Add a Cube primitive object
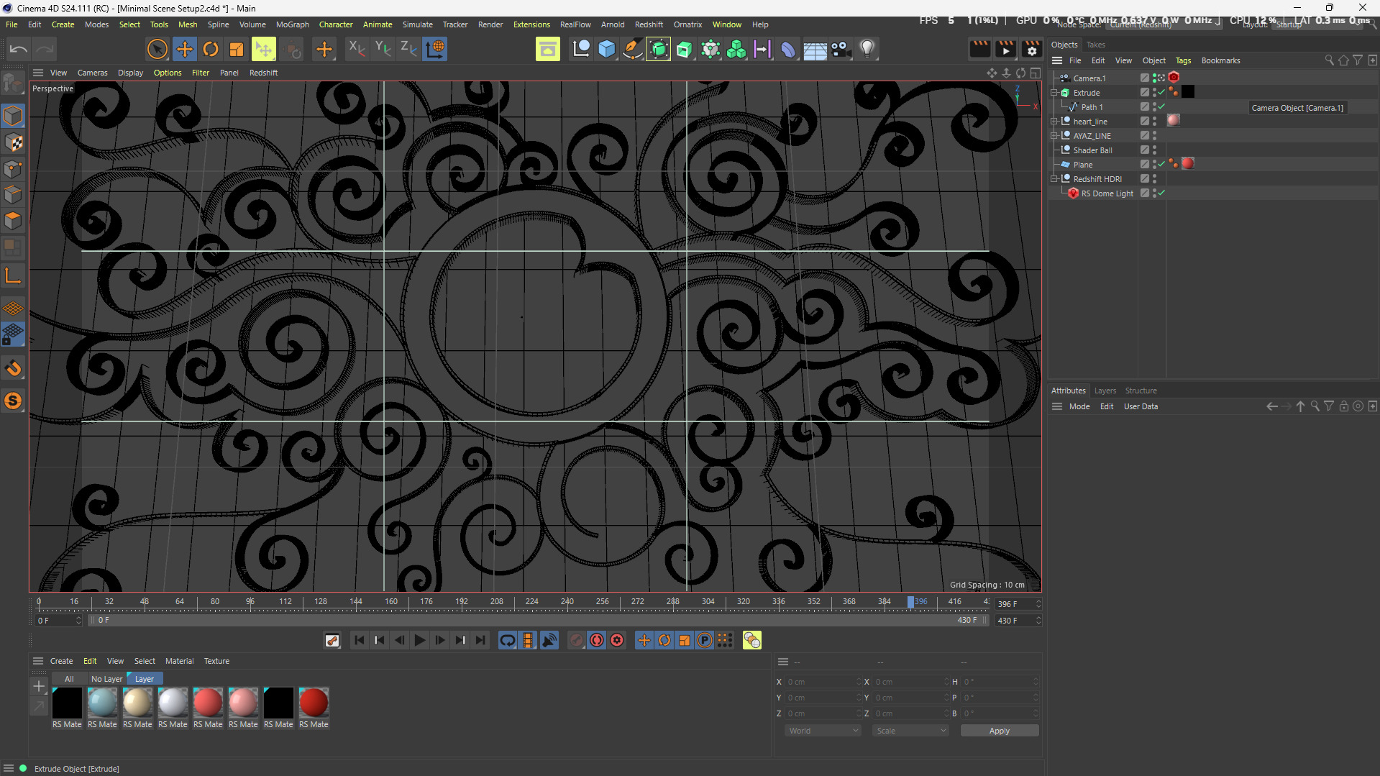Image resolution: width=1380 pixels, height=776 pixels. (x=606, y=49)
